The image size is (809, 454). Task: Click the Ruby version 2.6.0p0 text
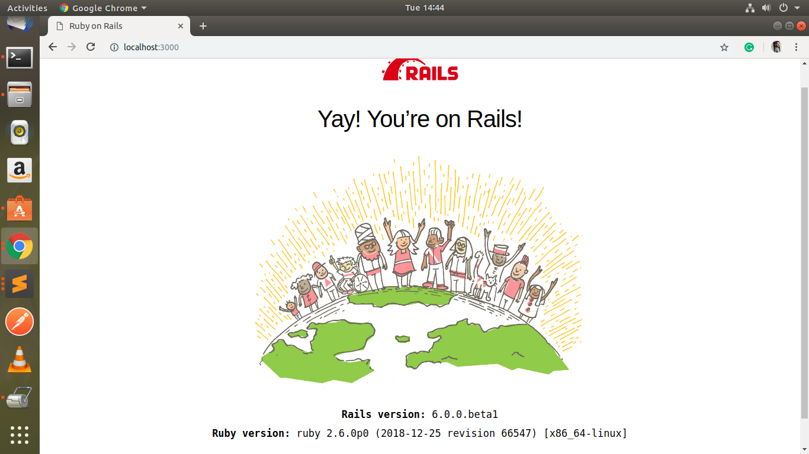(x=420, y=433)
